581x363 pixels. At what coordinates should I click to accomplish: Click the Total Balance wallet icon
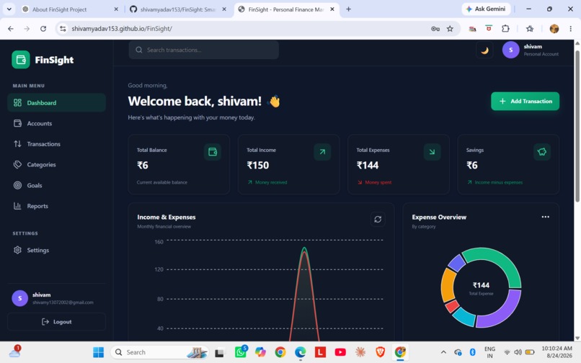pos(213,152)
